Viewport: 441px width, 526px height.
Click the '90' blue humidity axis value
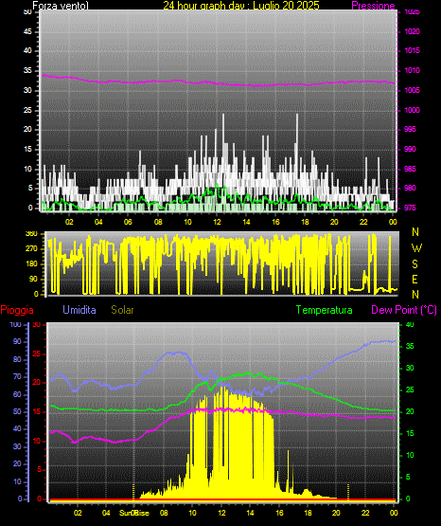(x=17, y=341)
